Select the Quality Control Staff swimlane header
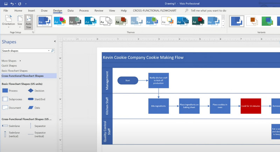The width and height of the screenshot is (280, 152). [x=107, y=131]
